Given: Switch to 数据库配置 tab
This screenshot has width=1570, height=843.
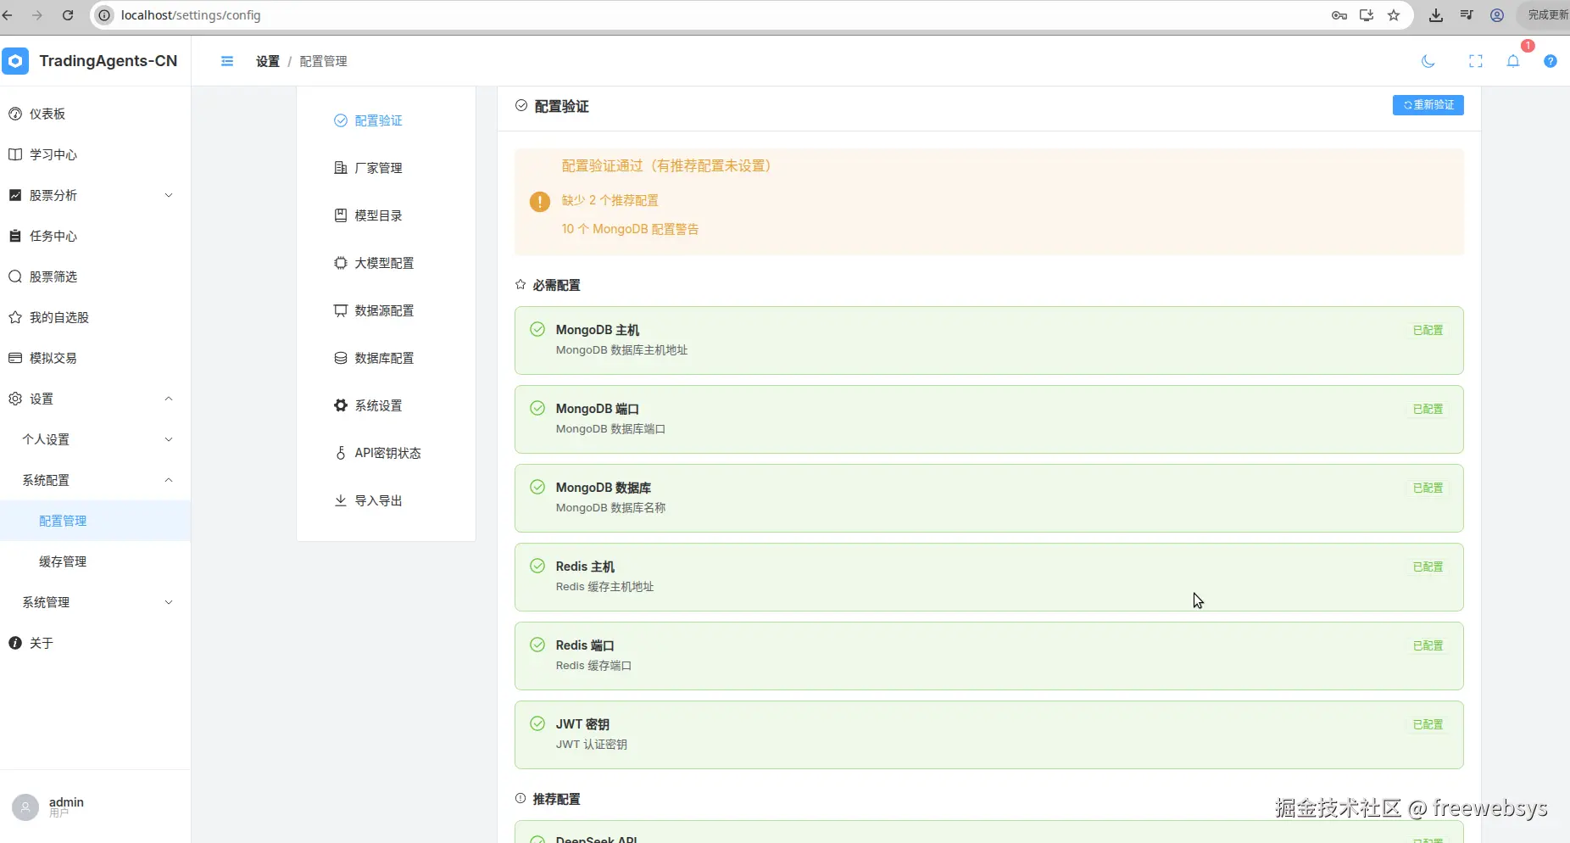Looking at the screenshot, I should tap(386, 358).
